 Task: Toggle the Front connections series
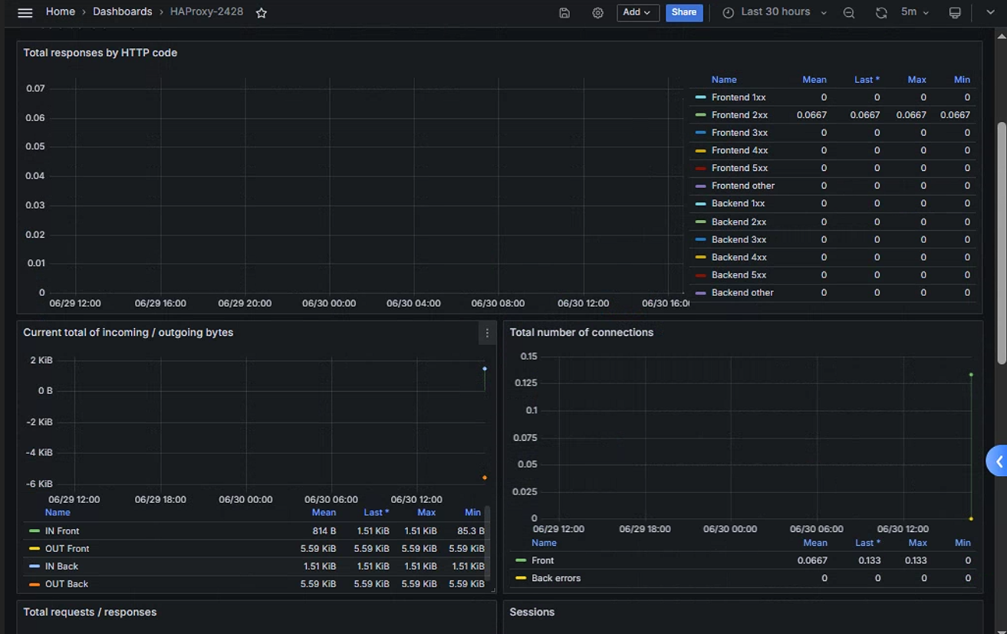(542, 560)
